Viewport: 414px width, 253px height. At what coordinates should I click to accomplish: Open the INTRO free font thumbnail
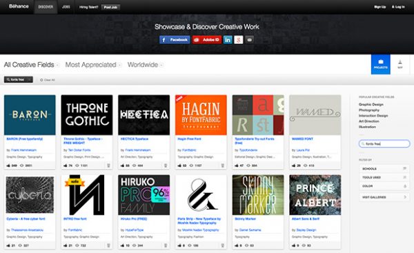87,195
